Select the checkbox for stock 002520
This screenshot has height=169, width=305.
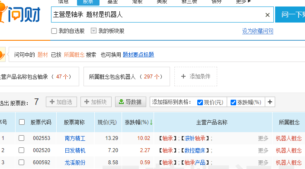pos(21,150)
